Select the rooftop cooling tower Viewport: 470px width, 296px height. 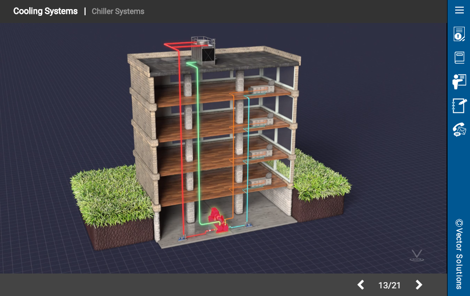click(203, 51)
